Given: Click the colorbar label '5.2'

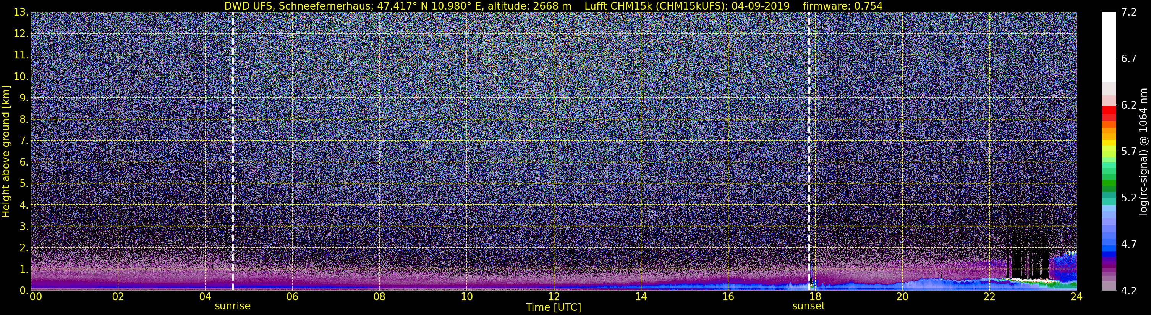Looking at the screenshot, I should pyautogui.click(x=1129, y=198).
